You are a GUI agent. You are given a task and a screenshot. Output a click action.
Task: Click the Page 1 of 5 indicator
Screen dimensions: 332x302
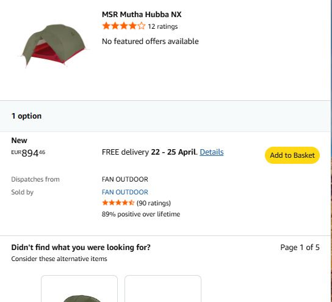click(x=300, y=248)
